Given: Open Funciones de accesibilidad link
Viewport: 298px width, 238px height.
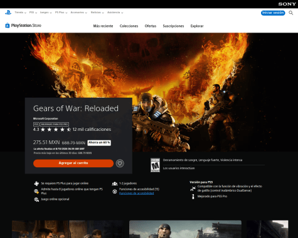Looking at the screenshot, I should 136,194.
